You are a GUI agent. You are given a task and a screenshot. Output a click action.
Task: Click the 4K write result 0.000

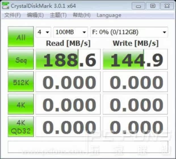tap(135, 104)
